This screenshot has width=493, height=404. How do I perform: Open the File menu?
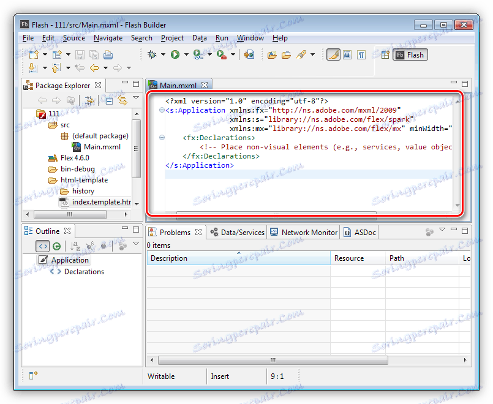(x=28, y=38)
